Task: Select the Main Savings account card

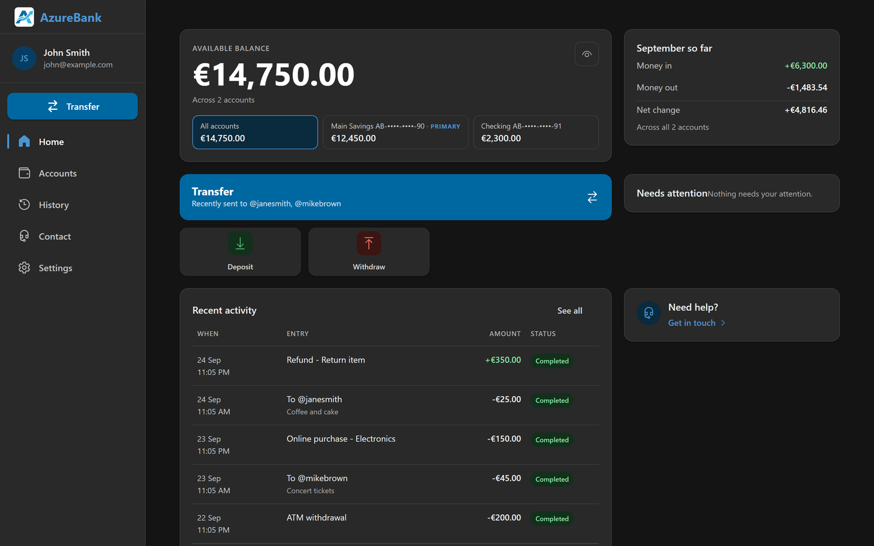Action: tap(395, 132)
